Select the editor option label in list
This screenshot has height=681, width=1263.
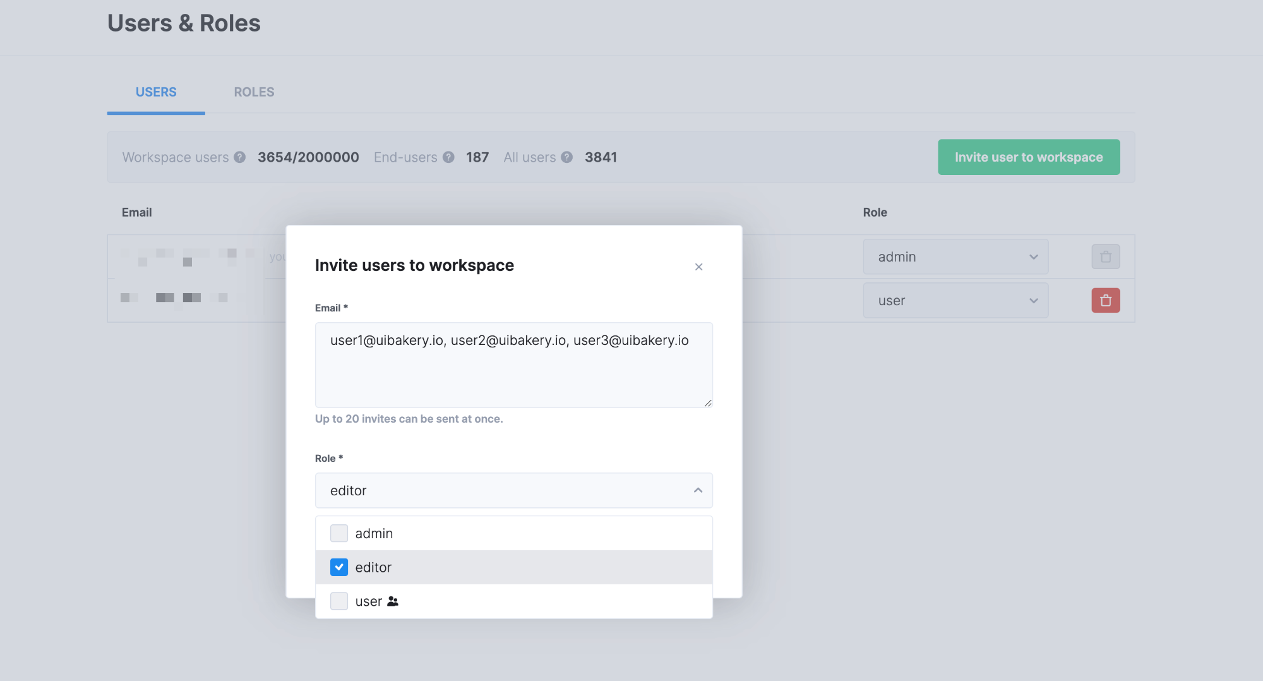pyautogui.click(x=373, y=567)
